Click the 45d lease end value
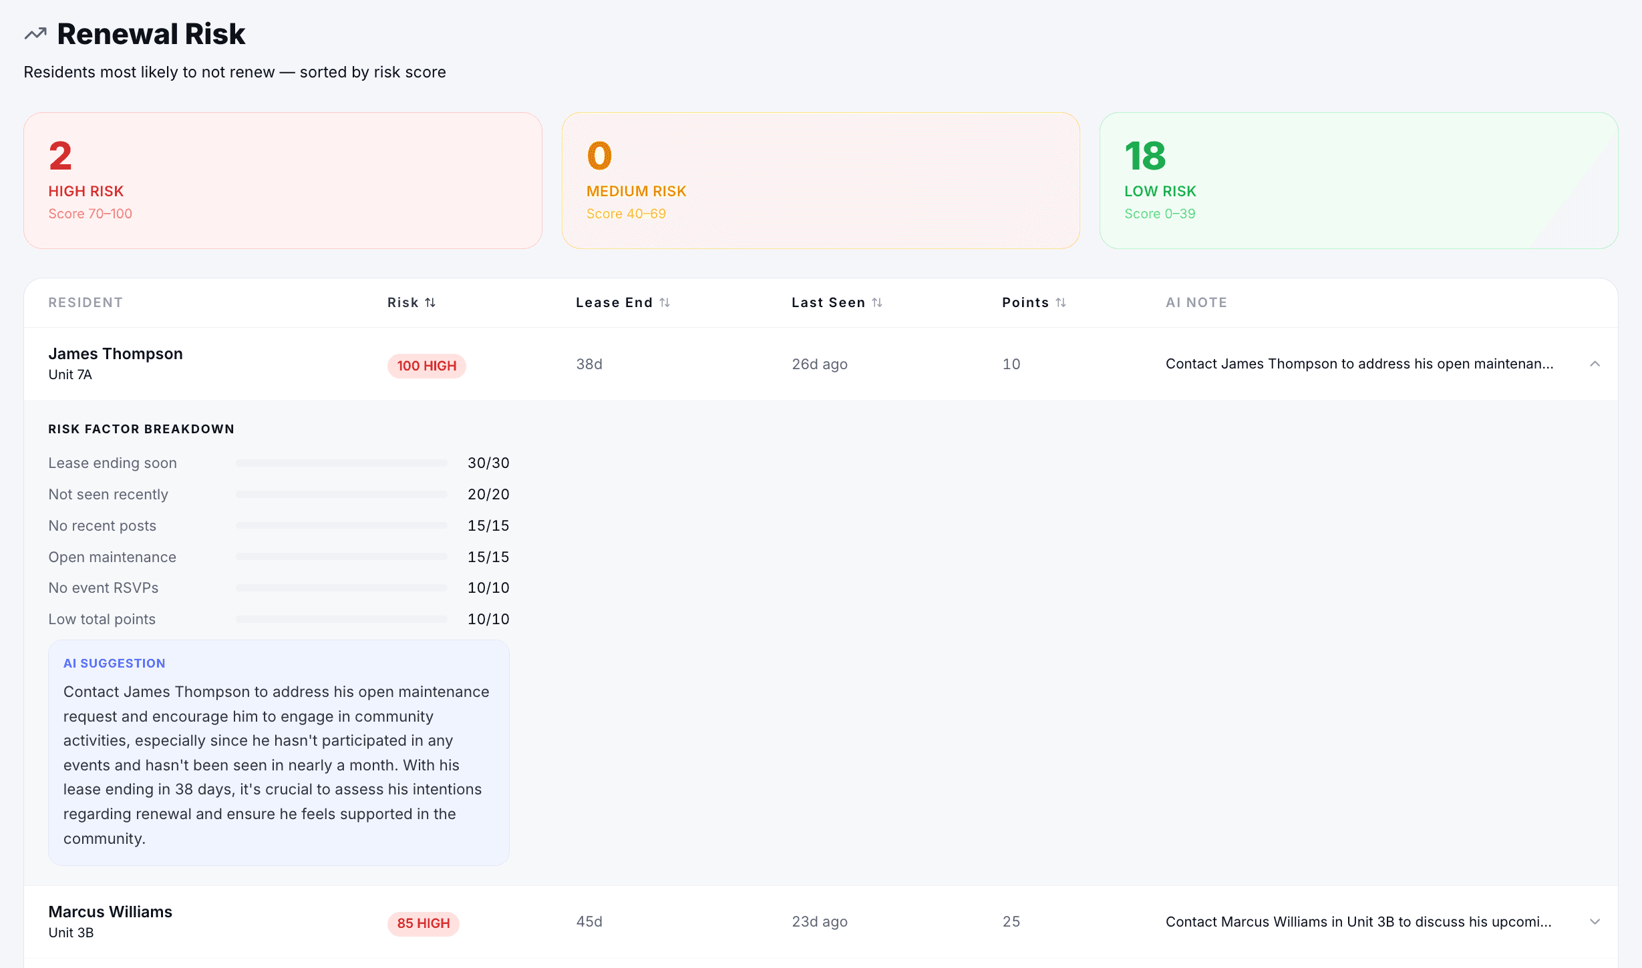Viewport: 1642px width, 968px height. point(589,922)
